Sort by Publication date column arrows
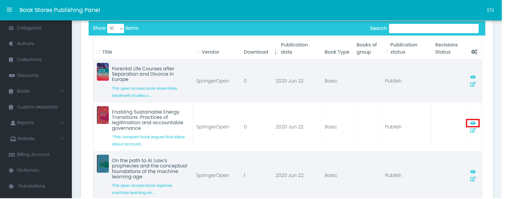Screen dimensions: 505x199 click(x=277, y=52)
